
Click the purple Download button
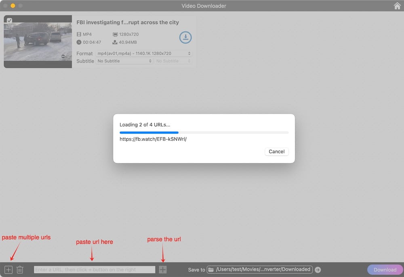pos(385,270)
